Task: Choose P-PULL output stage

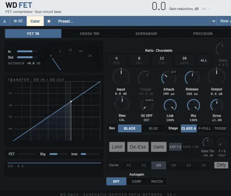Action: pyautogui.click(x=204, y=128)
